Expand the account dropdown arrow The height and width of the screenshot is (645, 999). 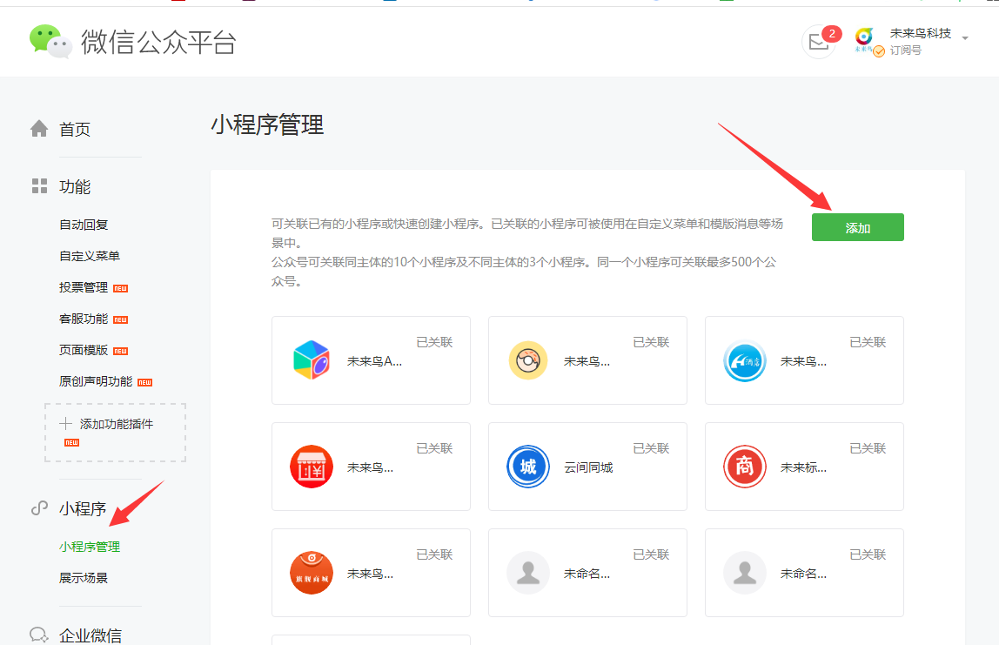coord(964,39)
